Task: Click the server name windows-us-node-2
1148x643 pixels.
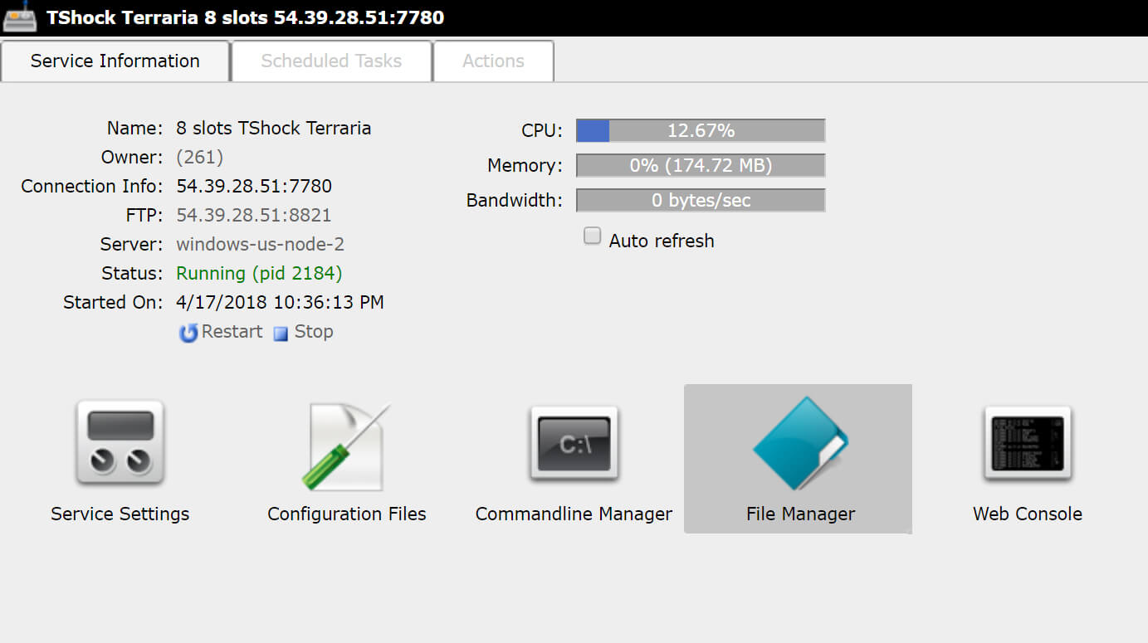Action: (261, 245)
